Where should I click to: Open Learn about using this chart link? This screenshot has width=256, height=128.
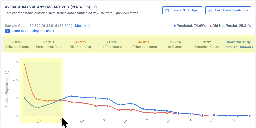[33, 31]
